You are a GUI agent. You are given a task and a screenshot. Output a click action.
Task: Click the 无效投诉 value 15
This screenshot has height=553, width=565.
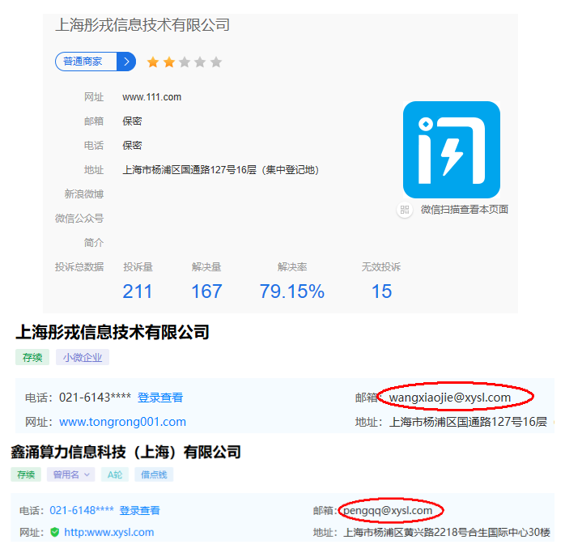(x=381, y=291)
